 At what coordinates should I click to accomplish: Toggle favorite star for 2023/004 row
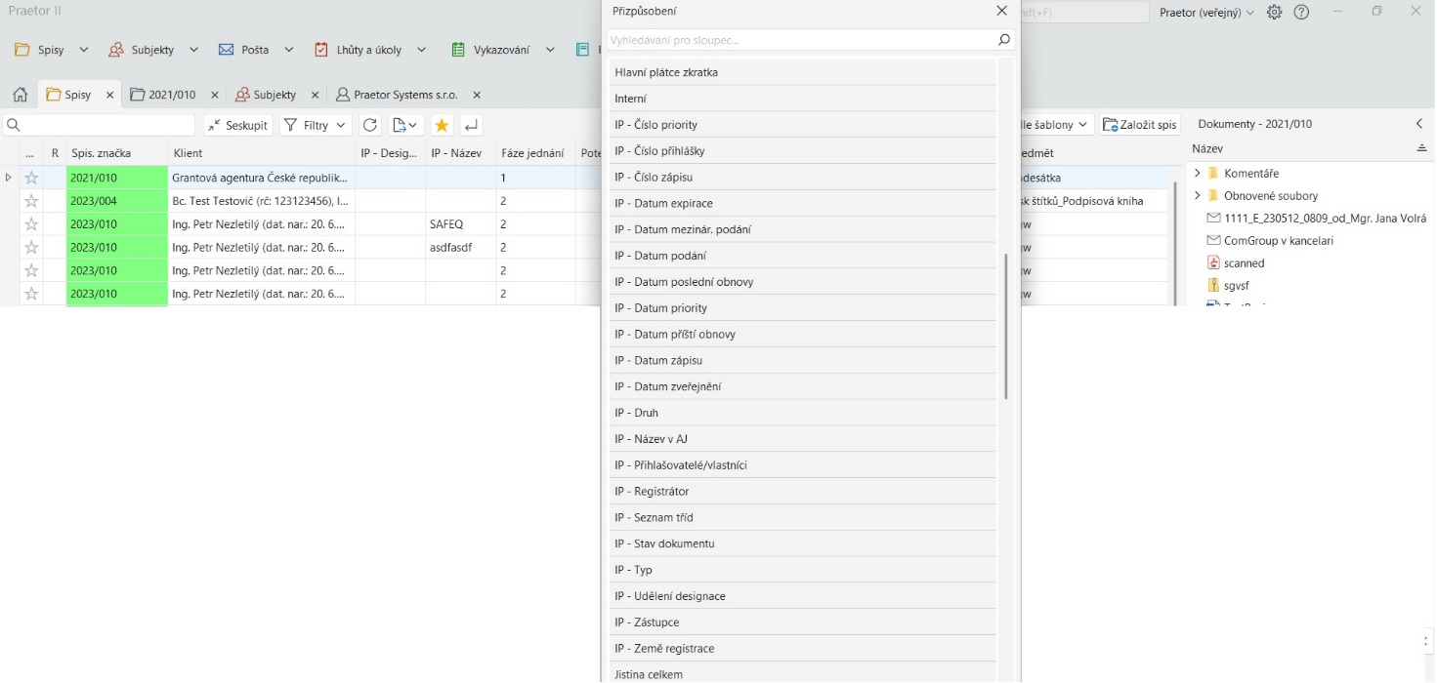point(31,201)
